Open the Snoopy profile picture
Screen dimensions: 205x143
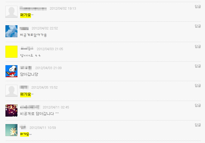tap(11, 71)
